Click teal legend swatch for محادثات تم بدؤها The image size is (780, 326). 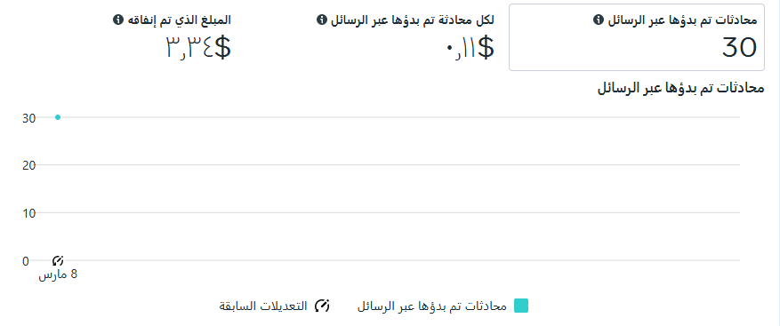521,306
